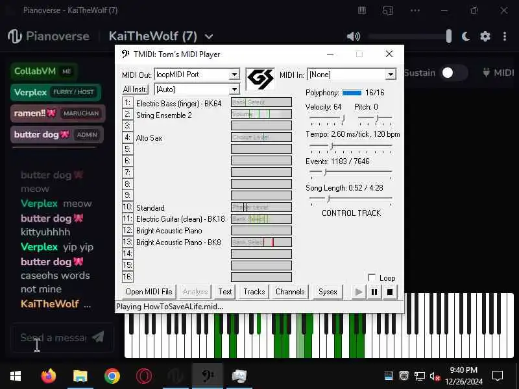The image size is (519, 389).
Task: Click the MIDI plug button in Pianoverse
Action: pyautogui.click(x=498, y=73)
